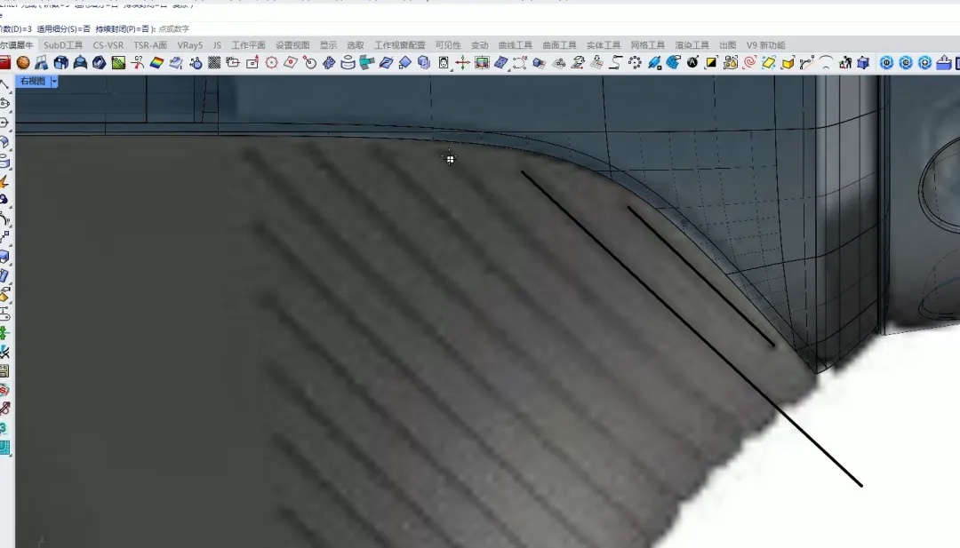The height and width of the screenshot is (548, 960).
Task: Click the face portrait icon in toolbar
Action: click(444, 62)
